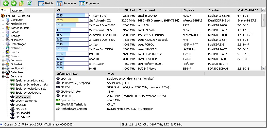Expand the Netzwerk tree node
This screenshot has width=267, height=128.
[3, 48]
